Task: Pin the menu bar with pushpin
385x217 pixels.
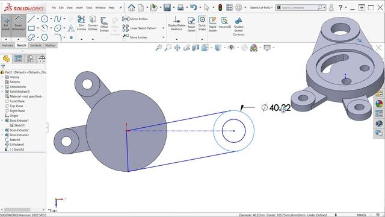Action: (120, 8)
